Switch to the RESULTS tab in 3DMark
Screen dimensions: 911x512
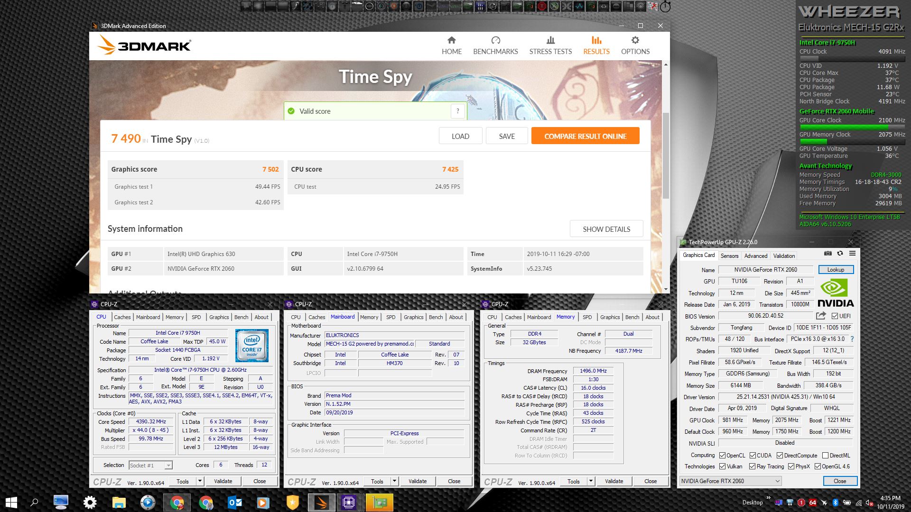(596, 46)
